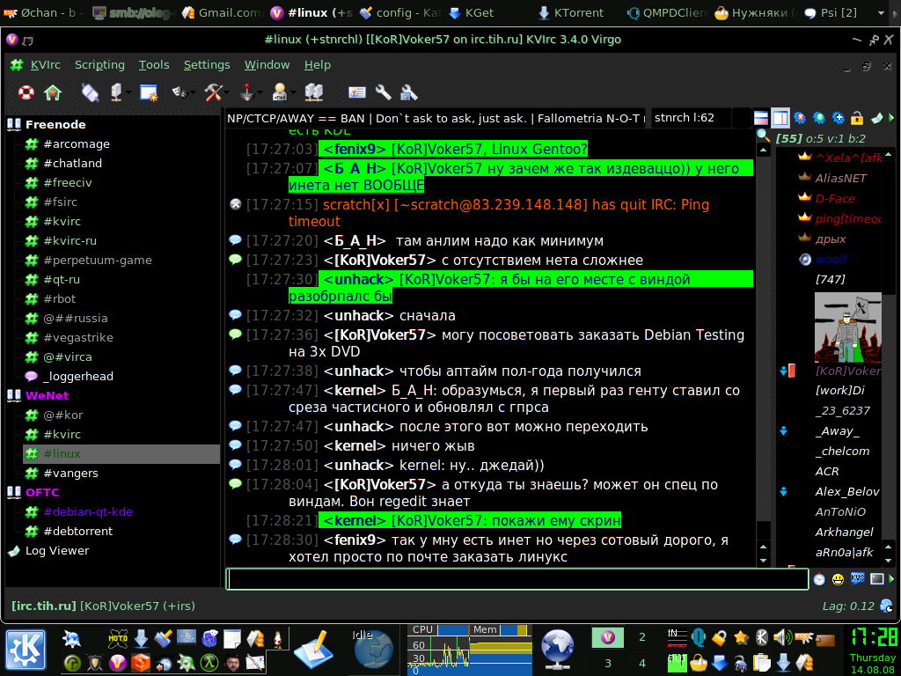Open the Settings menu
This screenshot has height=676, width=901.
[207, 65]
